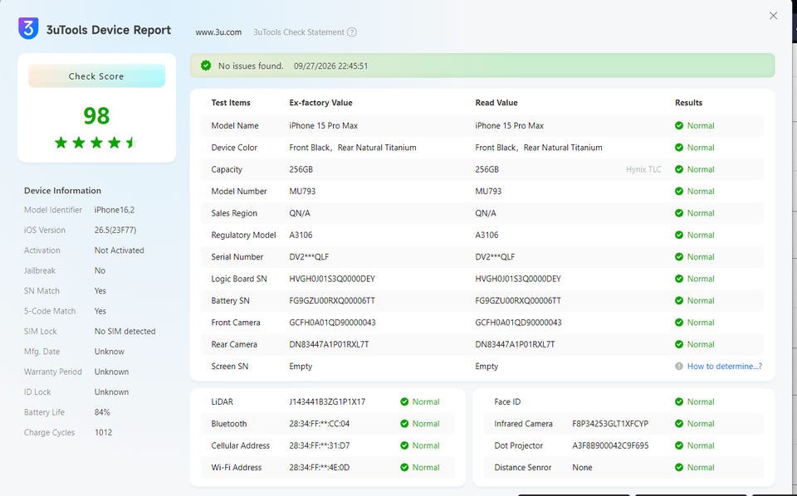
Task: Click the green check icon in Face ID row
Action: [x=679, y=401]
